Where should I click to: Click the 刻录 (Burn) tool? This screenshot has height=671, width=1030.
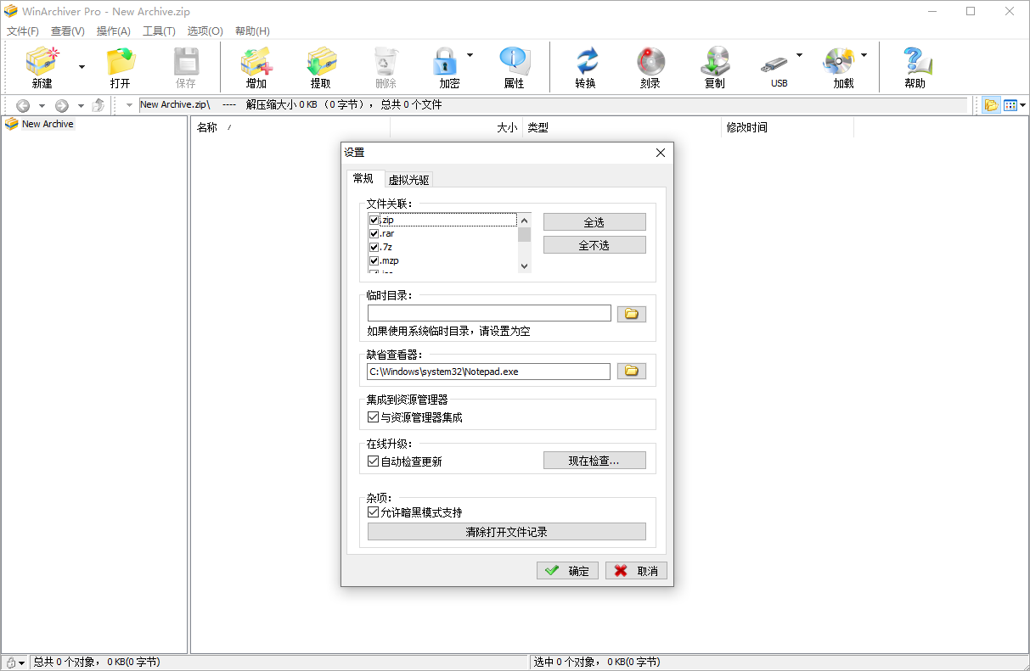point(650,67)
